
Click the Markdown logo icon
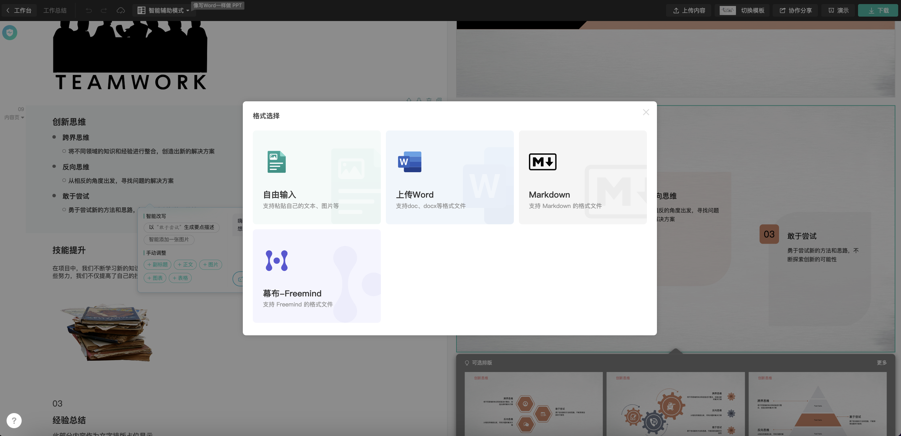(x=542, y=162)
